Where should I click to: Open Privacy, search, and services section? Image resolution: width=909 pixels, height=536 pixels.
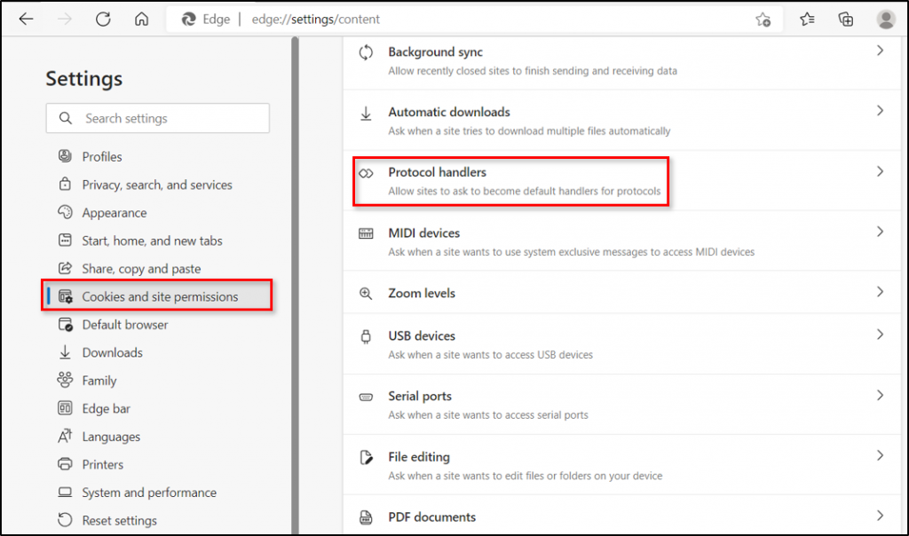click(157, 185)
